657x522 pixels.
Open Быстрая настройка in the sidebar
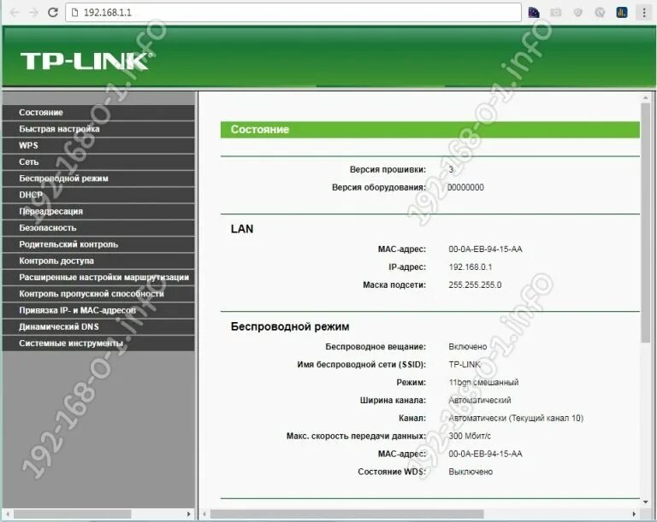98,129
